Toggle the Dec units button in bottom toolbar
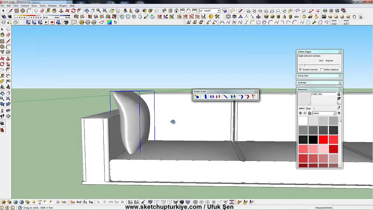The height and width of the screenshot is (210, 373). [73, 202]
